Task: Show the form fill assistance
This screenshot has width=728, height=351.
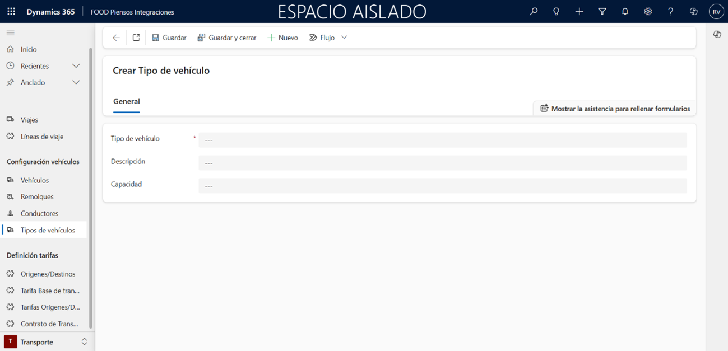Action: pos(615,109)
